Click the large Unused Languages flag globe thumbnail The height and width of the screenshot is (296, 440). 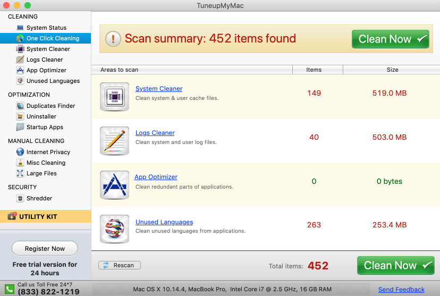(x=114, y=229)
